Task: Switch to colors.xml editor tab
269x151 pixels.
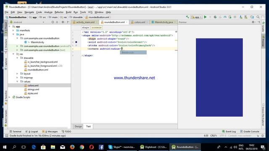Action: (x=139, y=22)
